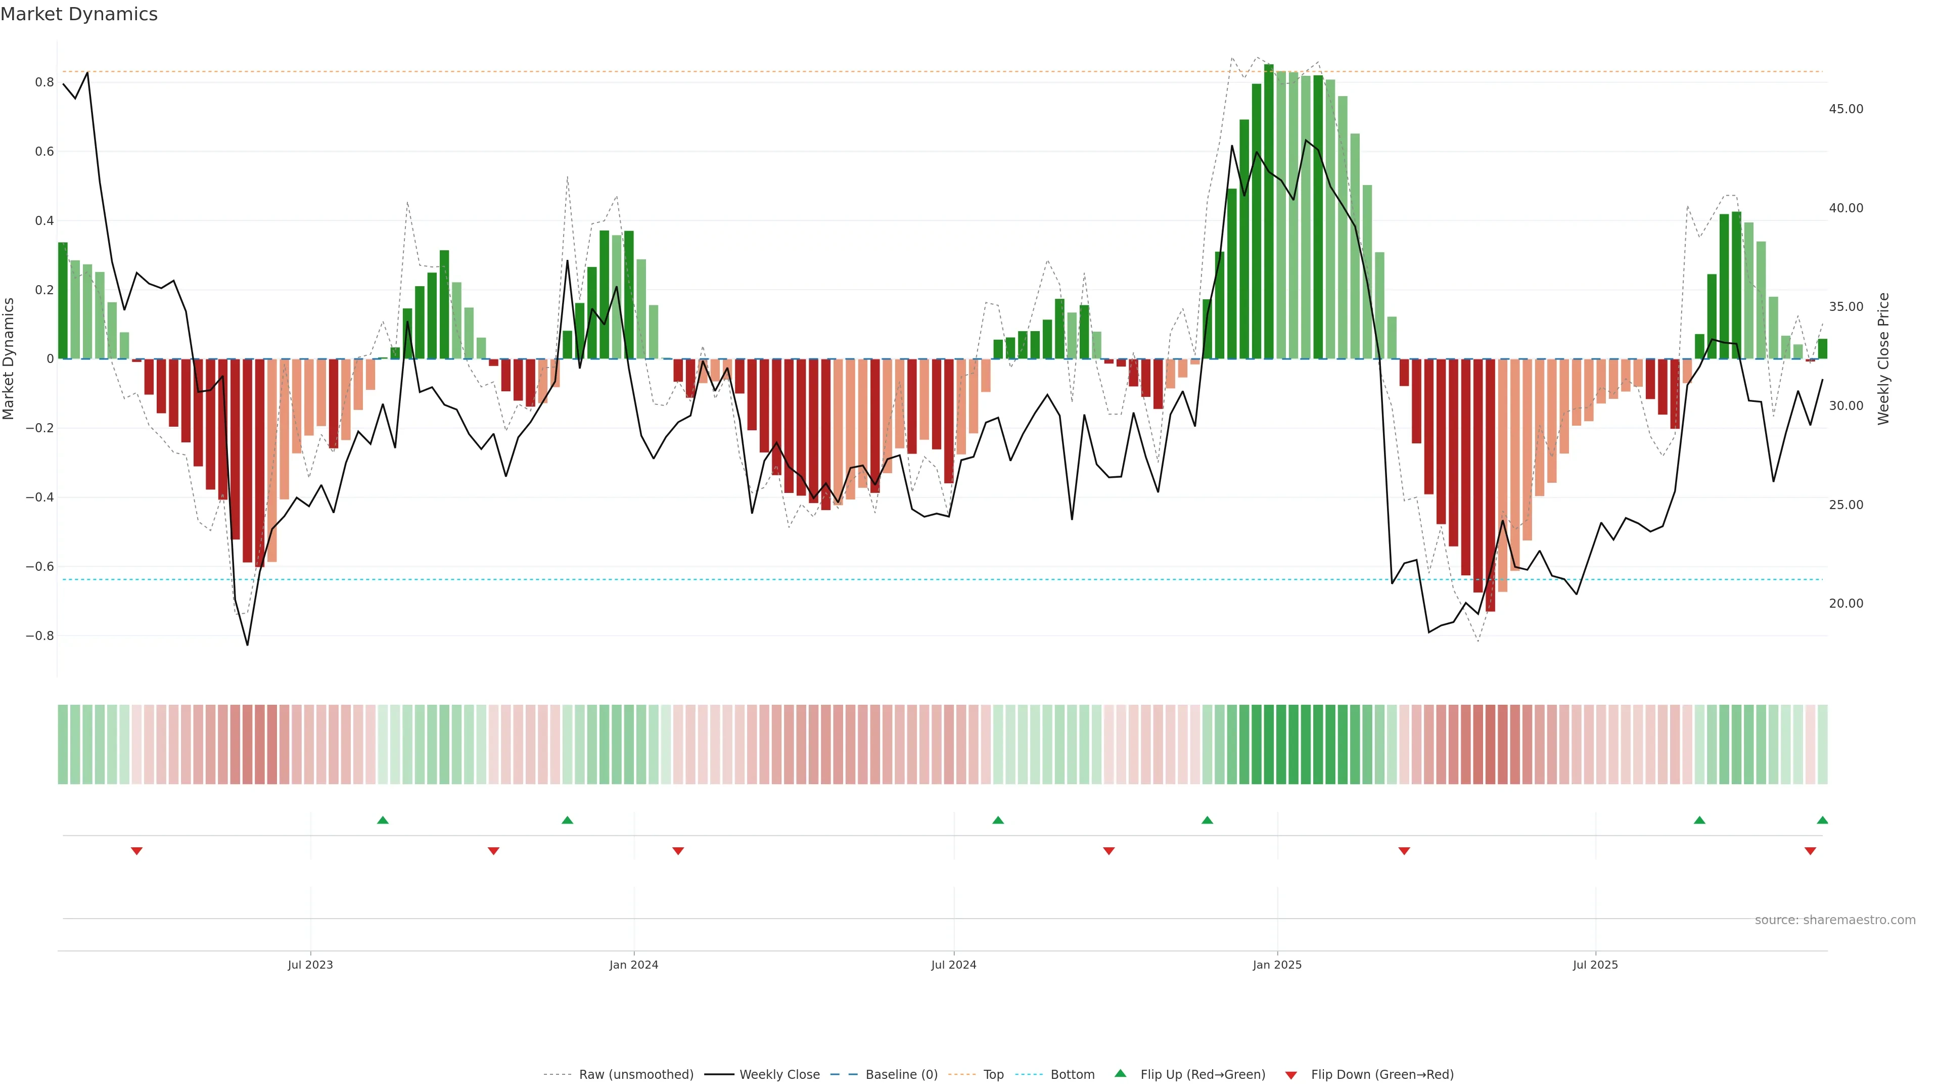Click the Jan 2025 x-axis label
1941x1092 pixels.
1277,965
